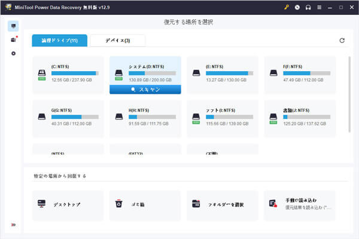Click the スキャン button on the D: drive

(145, 90)
